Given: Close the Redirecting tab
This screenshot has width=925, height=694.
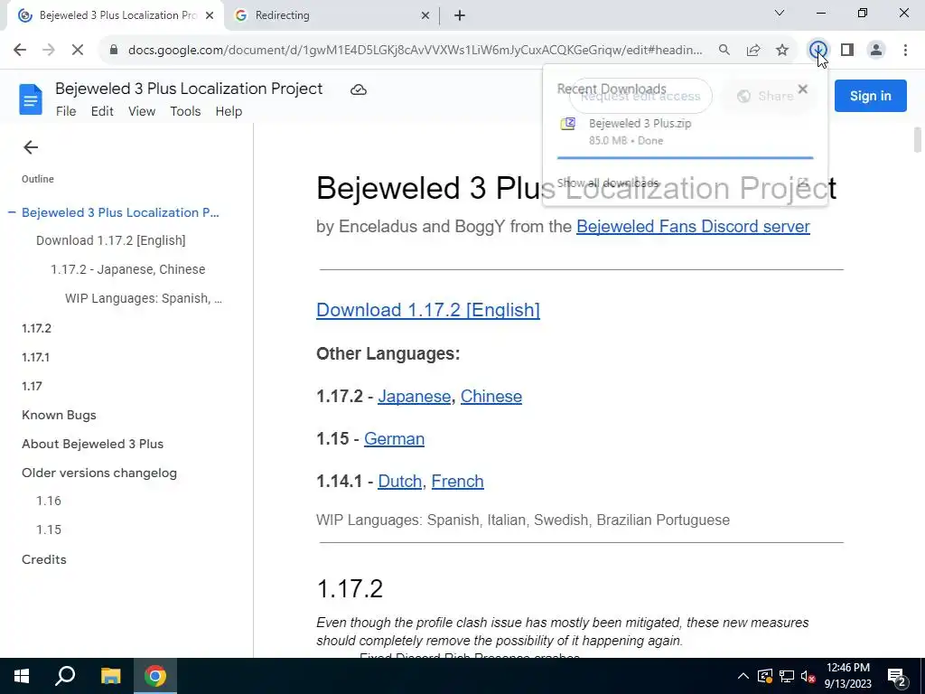Looking at the screenshot, I should coord(425,15).
